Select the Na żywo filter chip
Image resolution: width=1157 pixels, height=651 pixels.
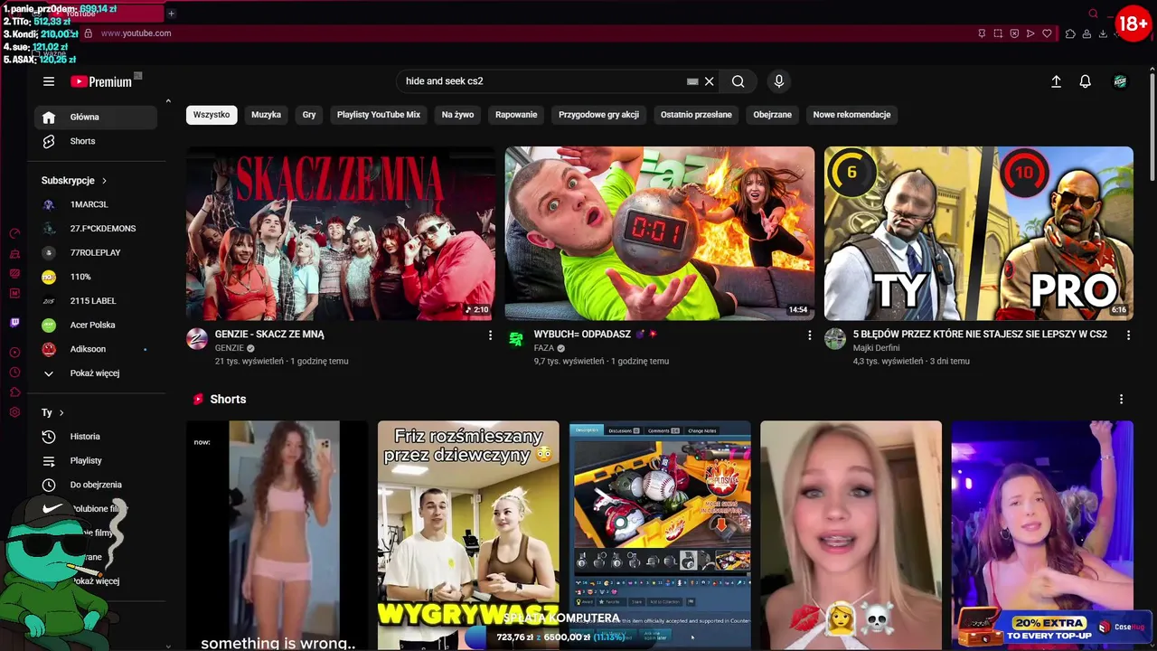click(x=458, y=115)
